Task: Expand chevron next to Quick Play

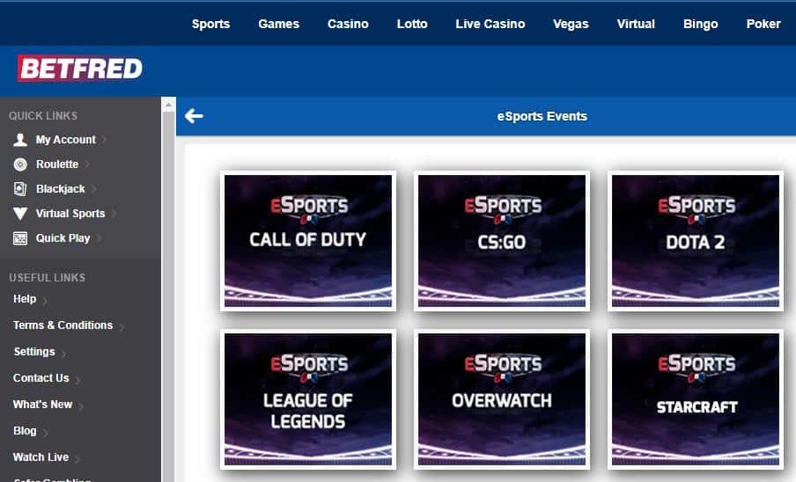Action: [99, 238]
